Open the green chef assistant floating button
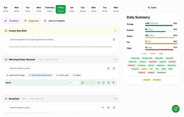Image resolution: width=184 pixels, height=117 pixels. click(176, 109)
